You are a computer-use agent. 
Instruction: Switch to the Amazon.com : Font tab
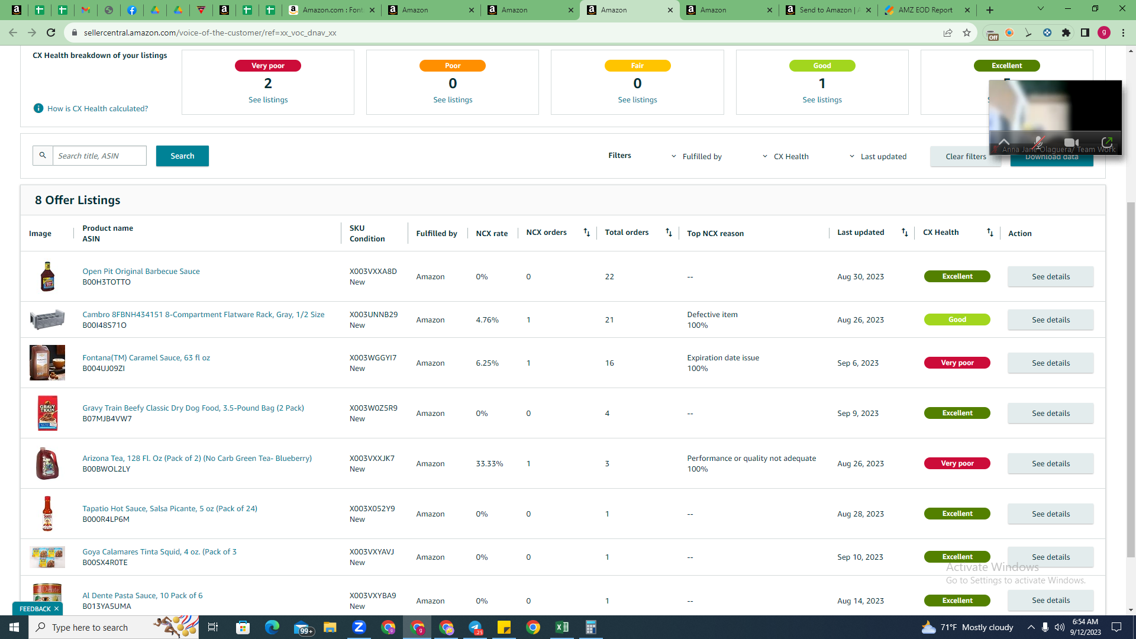(x=331, y=10)
